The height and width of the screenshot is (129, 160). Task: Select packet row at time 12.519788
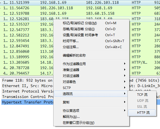pyautogui.click(x=80, y=13)
